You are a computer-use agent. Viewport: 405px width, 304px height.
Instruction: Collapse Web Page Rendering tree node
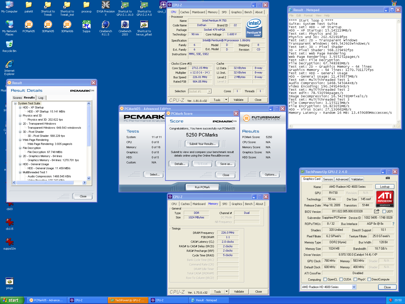(x=20, y=140)
